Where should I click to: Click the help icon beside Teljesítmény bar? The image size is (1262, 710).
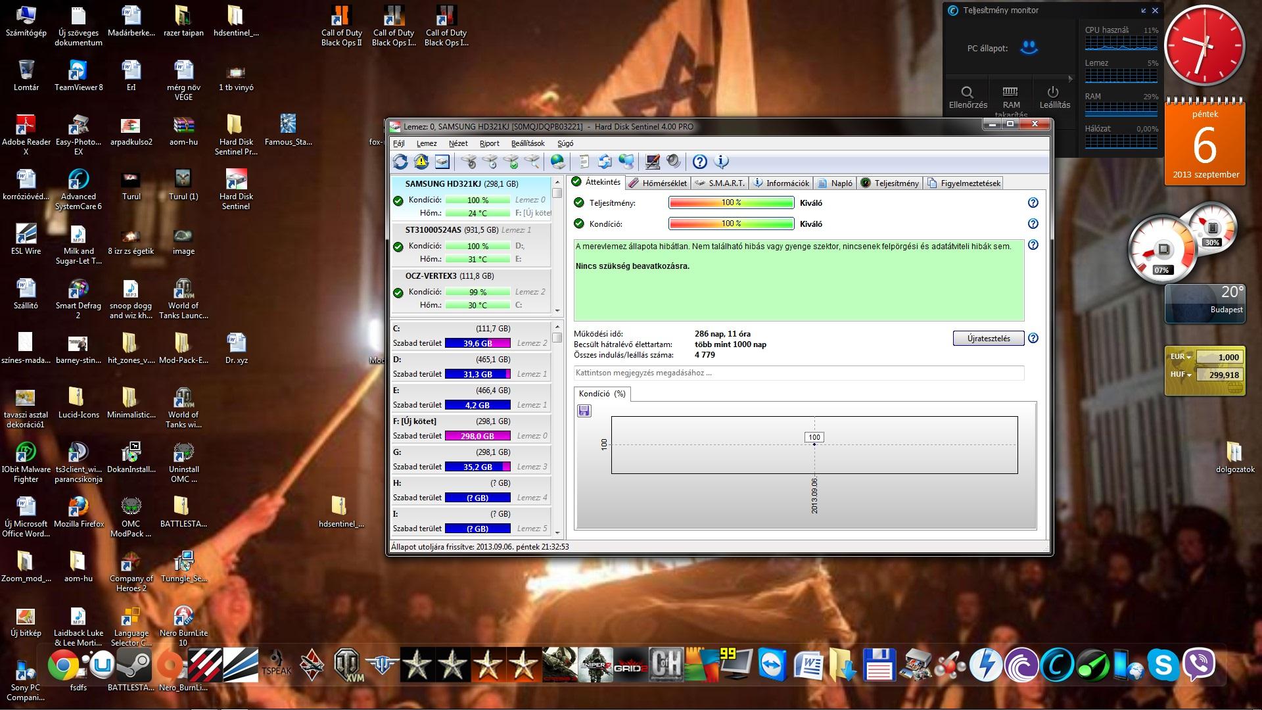pyautogui.click(x=1033, y=203)
